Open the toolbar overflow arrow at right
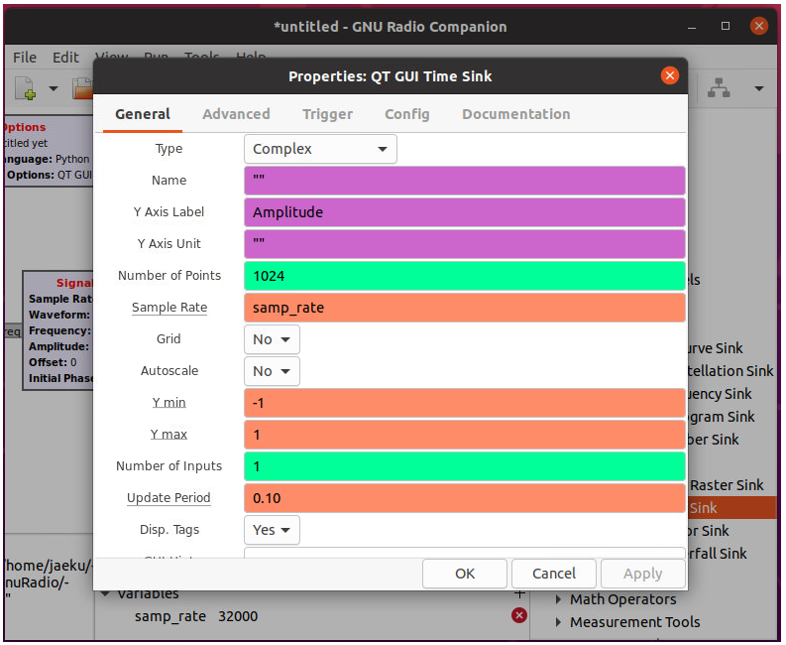Viewport: 786px width, 645px height. 759,89
